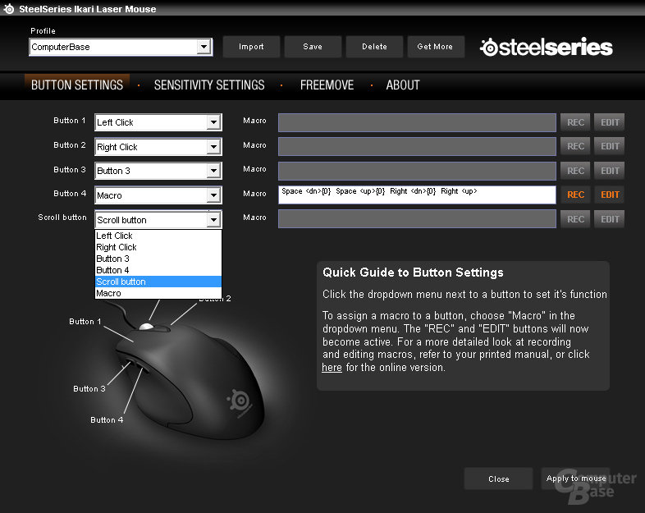The width and height of the screenshot is (645, 513).
Task: Click the 'Profile' label text
Action: [x=43, y=31]
